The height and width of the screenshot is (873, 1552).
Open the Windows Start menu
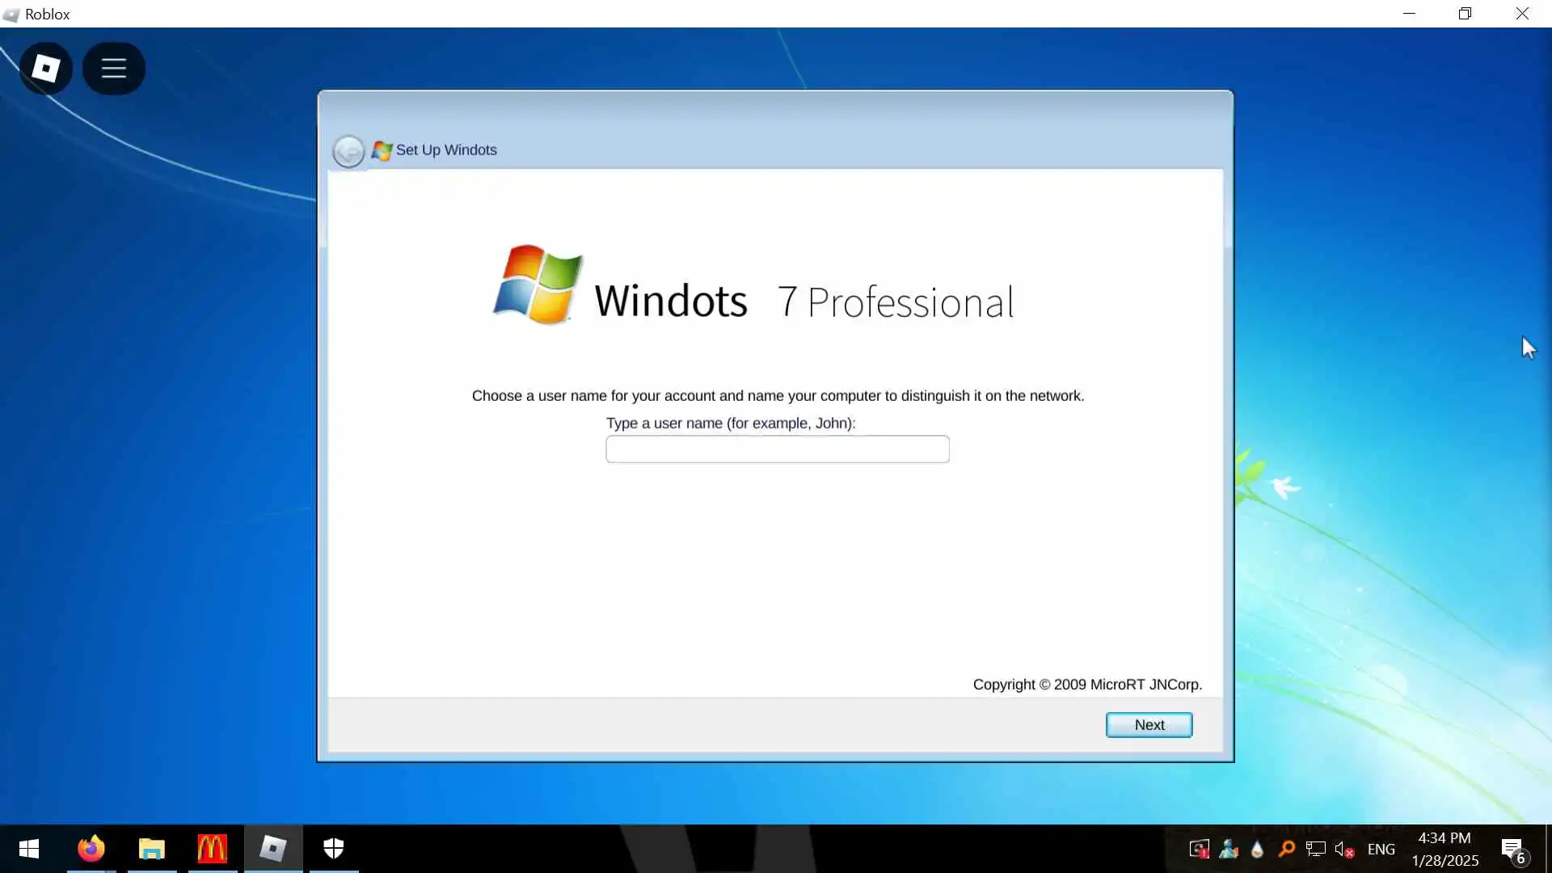click(x=29, y=849)
